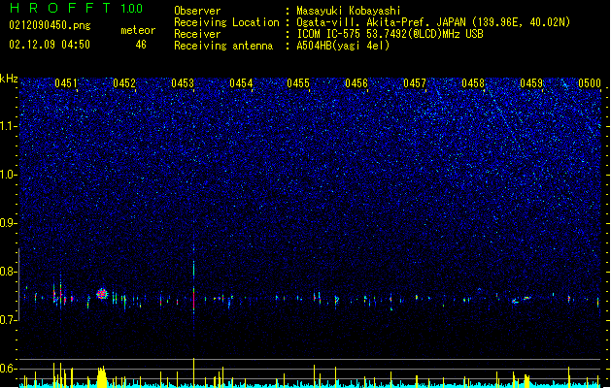Click the 0452 time marker

(x=124, y=82)
